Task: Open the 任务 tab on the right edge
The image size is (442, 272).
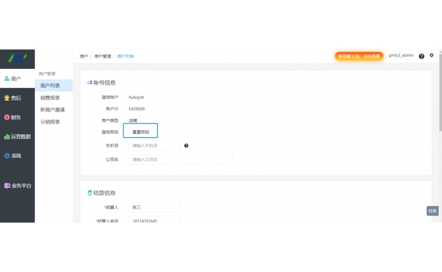Action: coord(432,210)
